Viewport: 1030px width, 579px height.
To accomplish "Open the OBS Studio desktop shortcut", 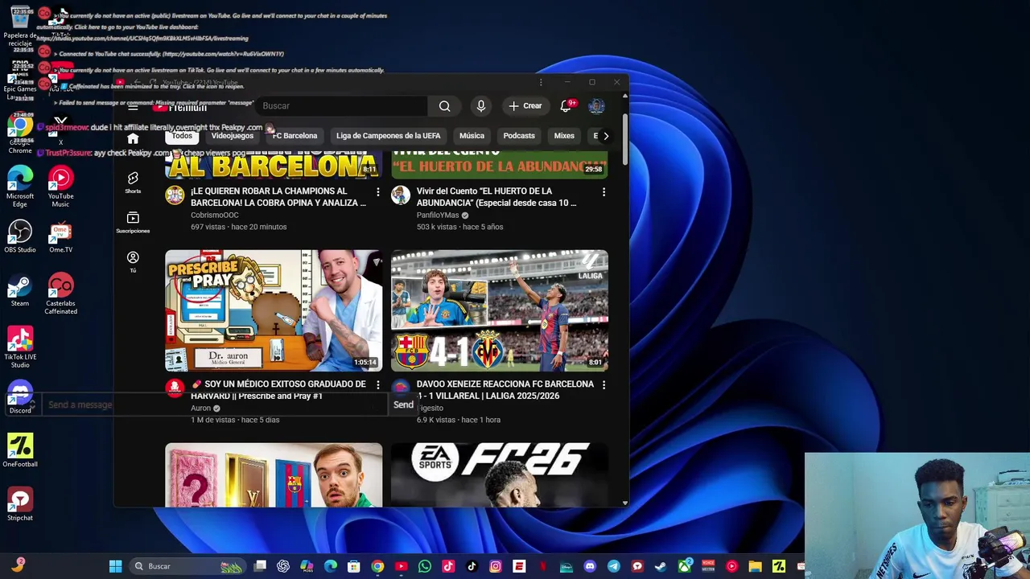I will tap(20, 237).
